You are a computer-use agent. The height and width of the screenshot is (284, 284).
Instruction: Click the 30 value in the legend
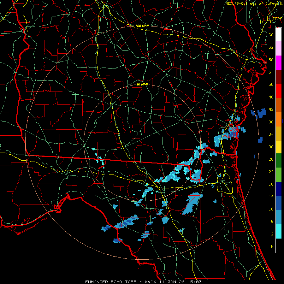(x=271, y=147)
